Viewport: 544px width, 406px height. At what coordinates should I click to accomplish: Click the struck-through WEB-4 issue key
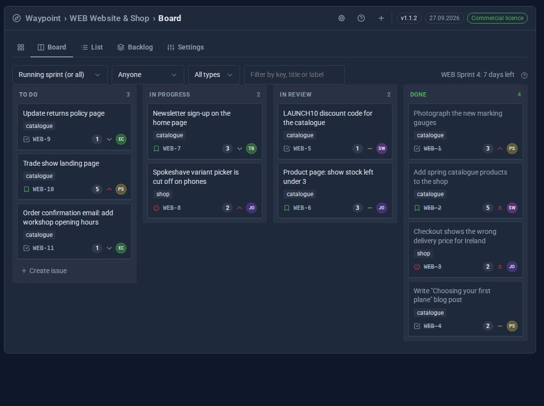point(433,326)
